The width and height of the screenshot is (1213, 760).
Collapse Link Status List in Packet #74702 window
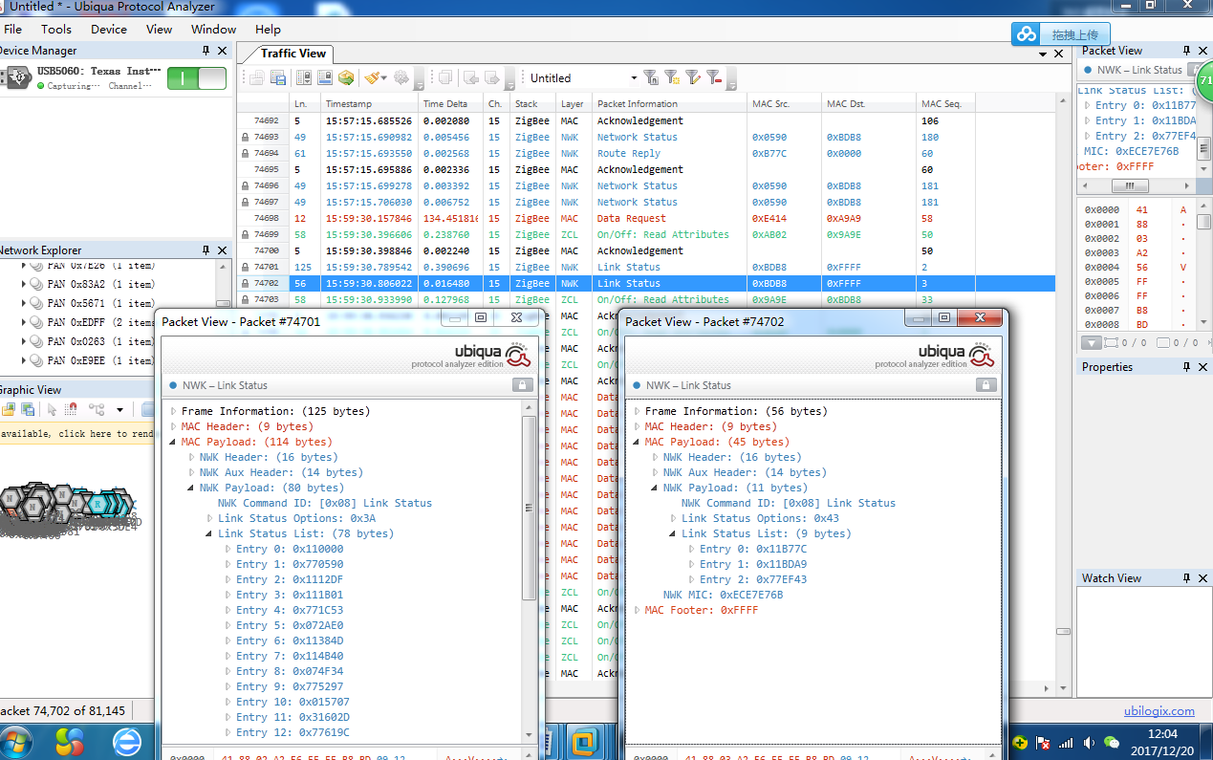click(x=674, y=533)
